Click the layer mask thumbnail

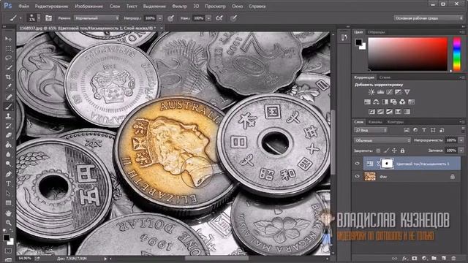(387, 164)
